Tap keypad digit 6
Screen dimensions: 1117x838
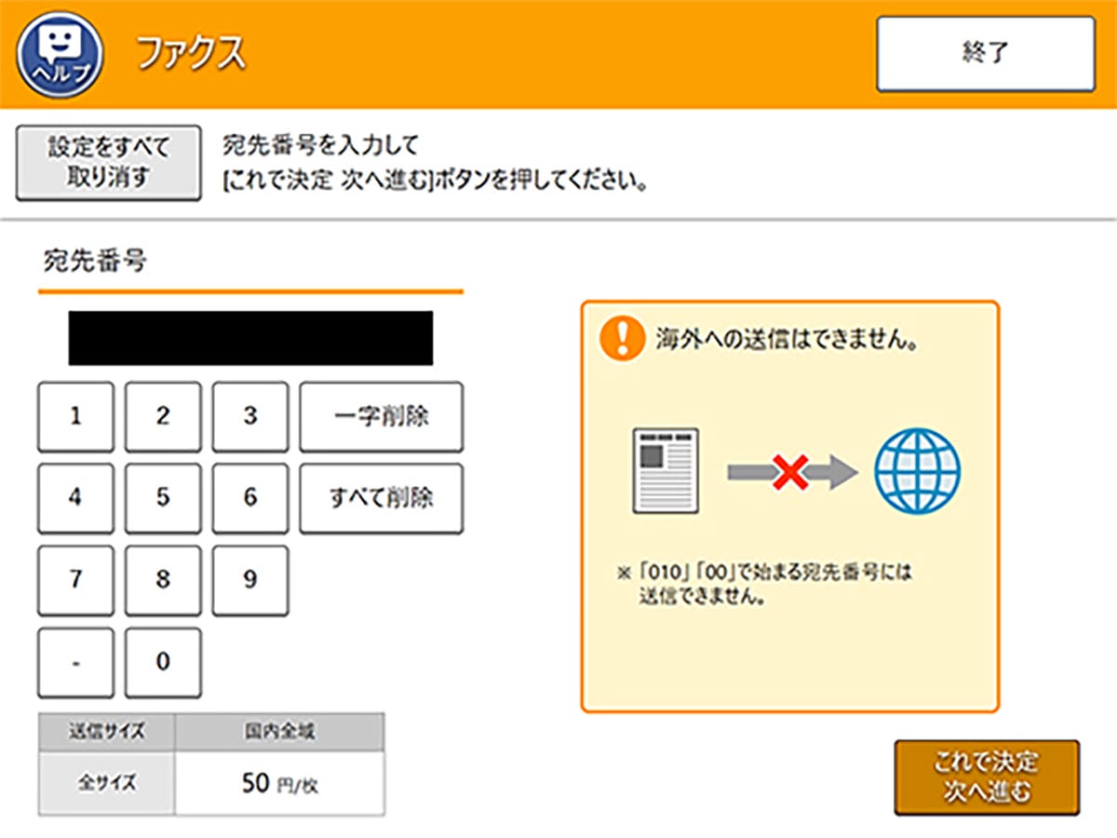click(249, 498)
